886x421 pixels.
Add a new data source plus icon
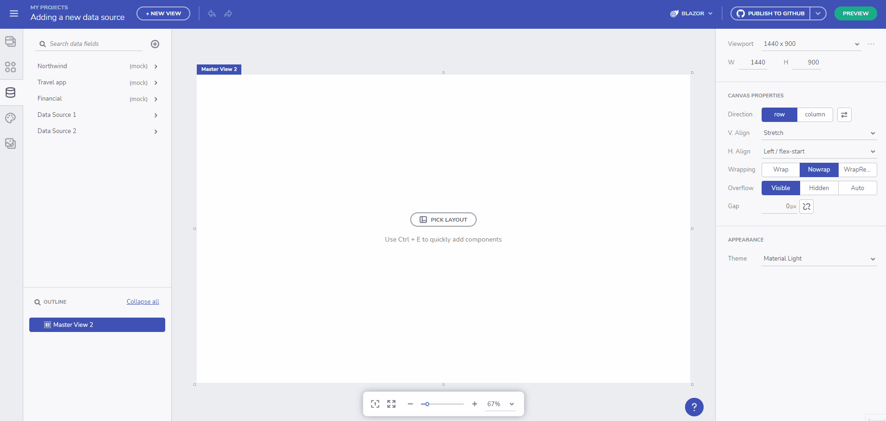tap(155, 44)
